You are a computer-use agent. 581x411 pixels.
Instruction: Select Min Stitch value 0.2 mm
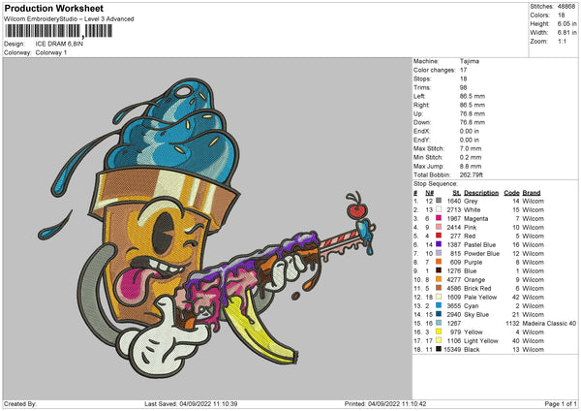[x=471, y=157]
